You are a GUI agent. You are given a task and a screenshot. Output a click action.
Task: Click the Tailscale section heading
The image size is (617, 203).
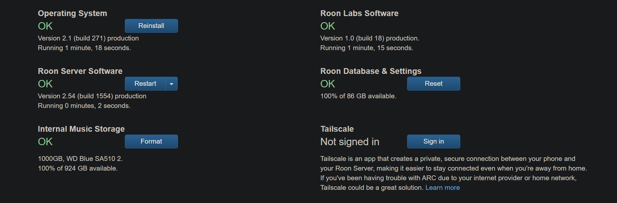coord(337,129)
